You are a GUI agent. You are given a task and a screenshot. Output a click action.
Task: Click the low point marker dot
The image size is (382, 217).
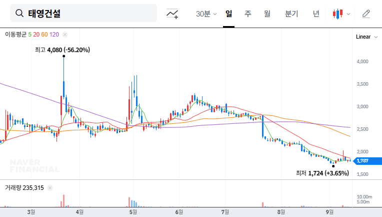coord(333,166)
